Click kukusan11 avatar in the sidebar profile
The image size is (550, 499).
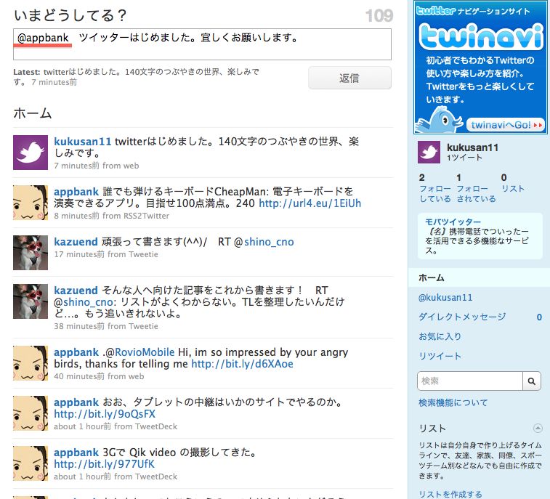(429, 153)
